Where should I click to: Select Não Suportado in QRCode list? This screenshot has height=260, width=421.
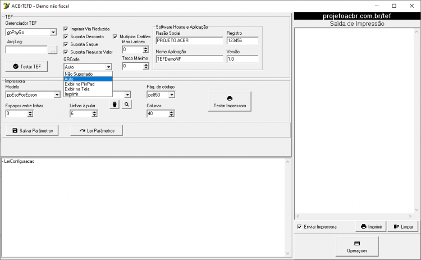coord(88,74)
